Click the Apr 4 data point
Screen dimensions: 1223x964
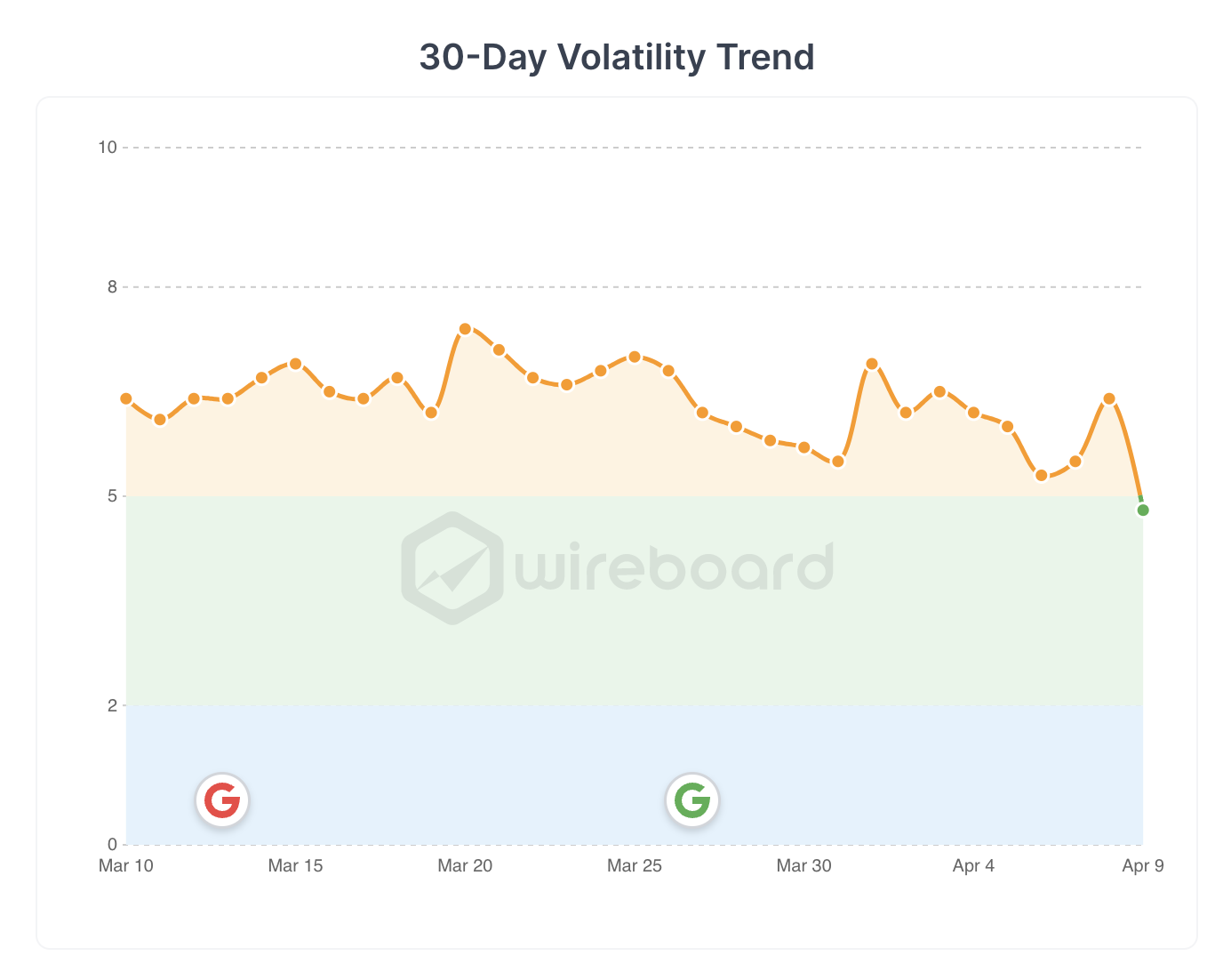pyautogui.click(x=973, y=413)
